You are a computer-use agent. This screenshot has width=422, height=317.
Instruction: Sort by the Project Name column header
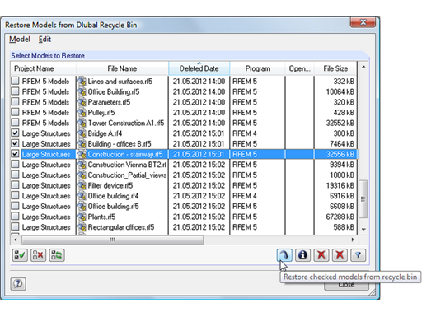pyautogui.click(x=43, y=68)
